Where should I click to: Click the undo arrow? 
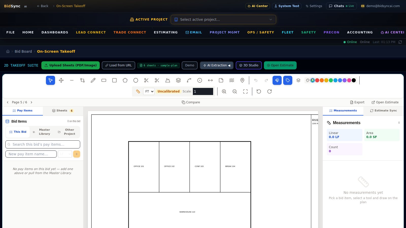256,80
